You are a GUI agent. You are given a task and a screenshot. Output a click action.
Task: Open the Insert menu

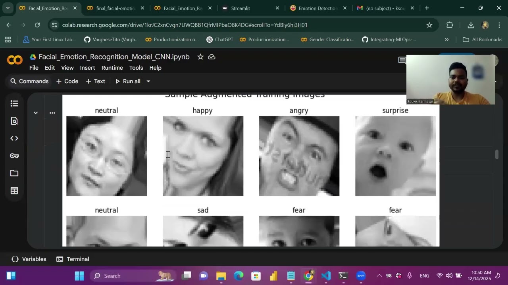[x=87, y=68]
